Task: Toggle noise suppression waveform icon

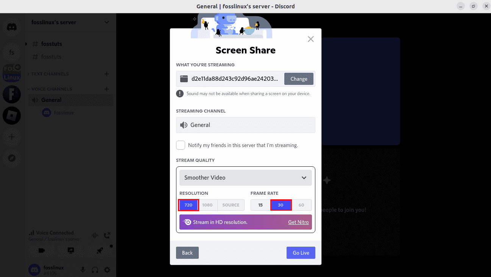Action: pyautogui.click(x=95, y=236)
